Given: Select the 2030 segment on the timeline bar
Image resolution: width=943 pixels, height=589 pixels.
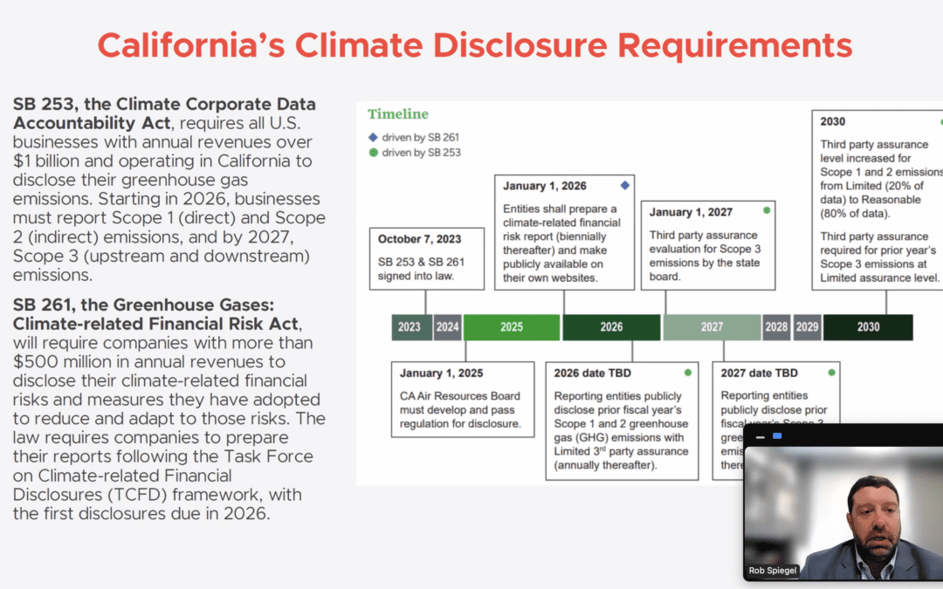Looking at the screenshot, I should [868, 327].
